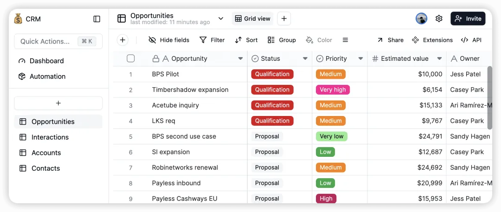Expand the Estimated value column menu
Screen dimensions: 501x212
439,58
